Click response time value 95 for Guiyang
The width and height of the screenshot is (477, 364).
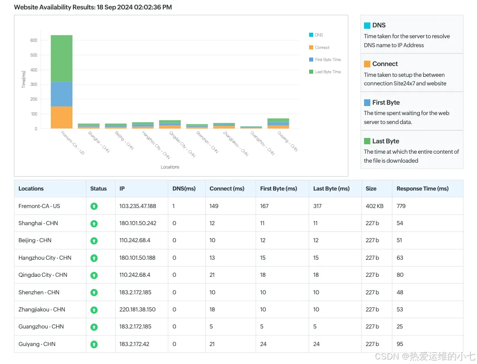tap(400, 344)
